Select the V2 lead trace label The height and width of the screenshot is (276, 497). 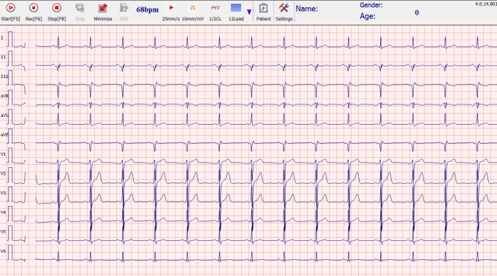click(3, 174)
